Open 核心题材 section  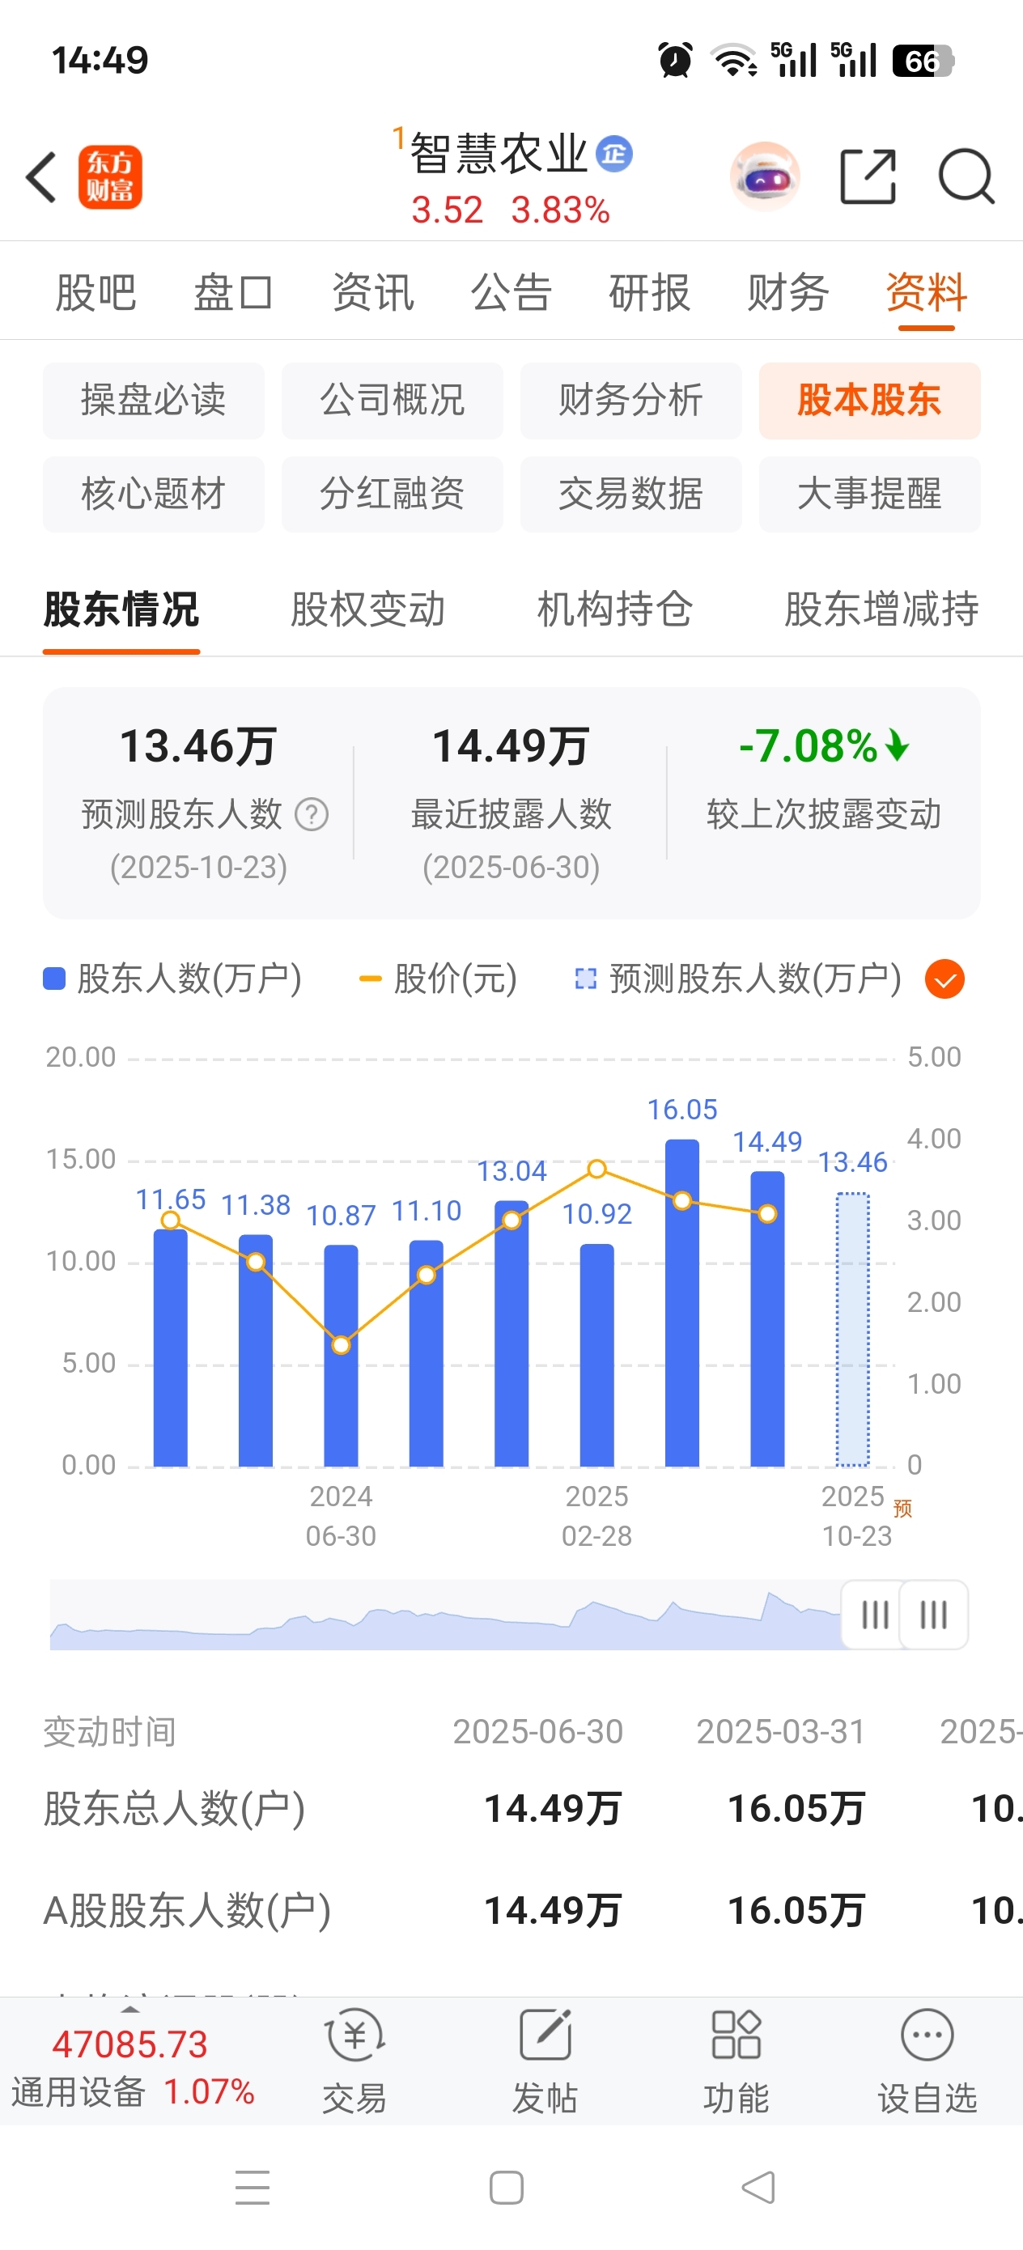(x=154, y=494)
